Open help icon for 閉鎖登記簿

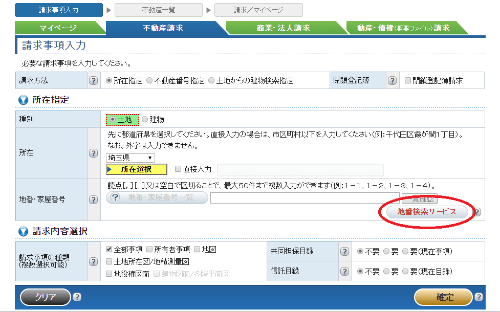click(x=392, y=81)
